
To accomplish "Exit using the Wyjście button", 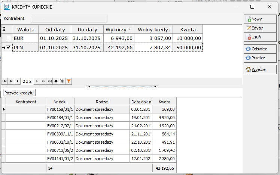I will (x=260, y=69).
